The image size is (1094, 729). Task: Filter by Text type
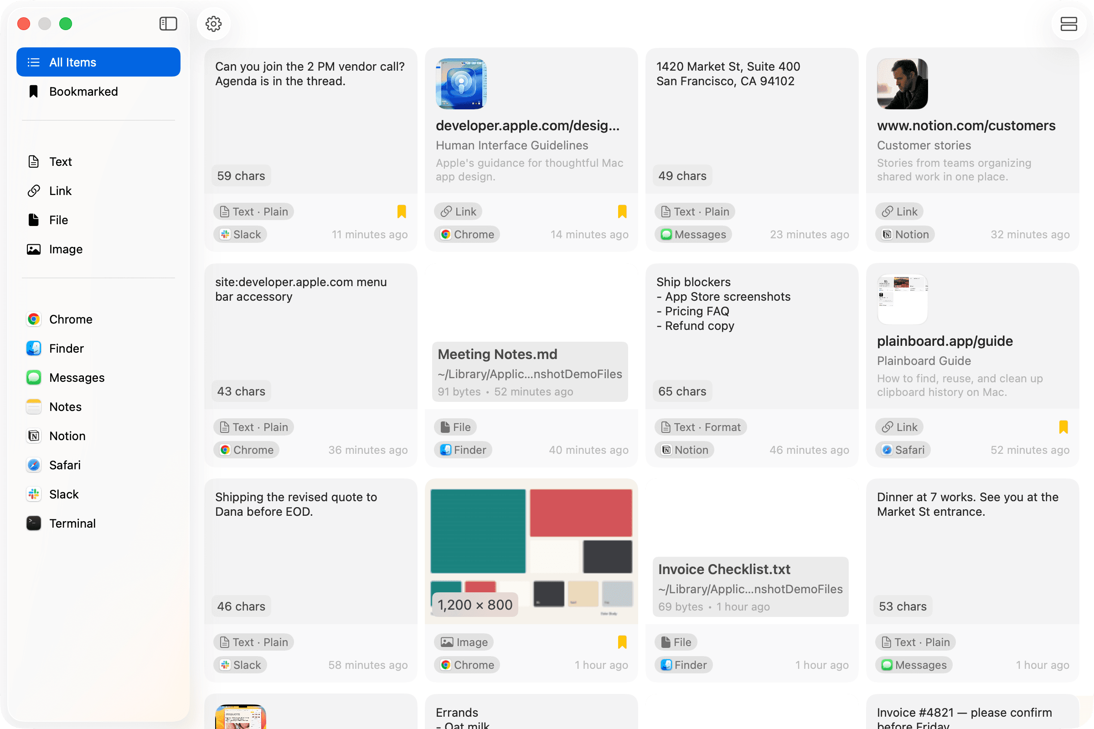pyautogui.click(x=98, y=161)
